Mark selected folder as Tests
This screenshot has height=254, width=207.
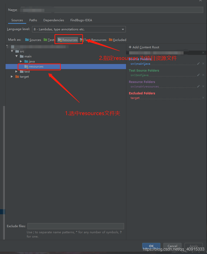tap(49, 40)
